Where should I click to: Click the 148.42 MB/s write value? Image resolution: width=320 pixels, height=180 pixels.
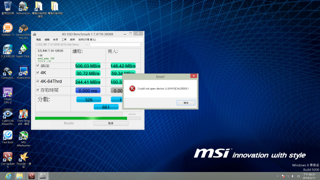pos(123,65)
